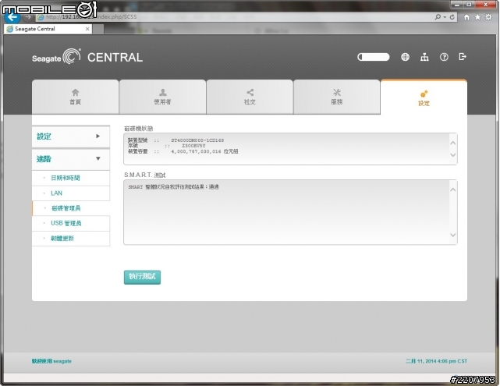500x386 pixels.
Task: Click the 歡迎使用 seagate footer text
Action: 51,361
